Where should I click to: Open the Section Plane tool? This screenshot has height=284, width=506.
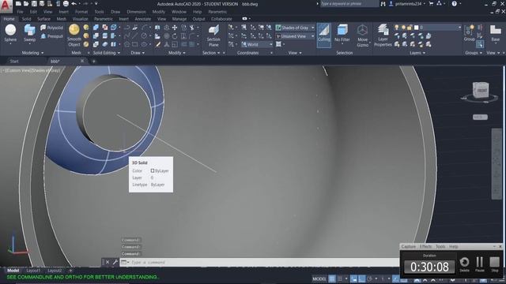(x=213, y=35)
